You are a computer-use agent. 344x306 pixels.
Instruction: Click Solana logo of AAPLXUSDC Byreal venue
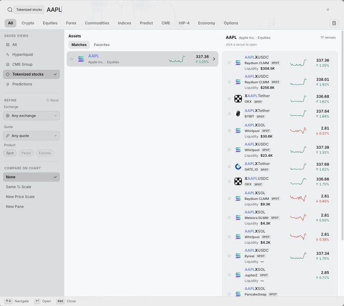[238, 256]
